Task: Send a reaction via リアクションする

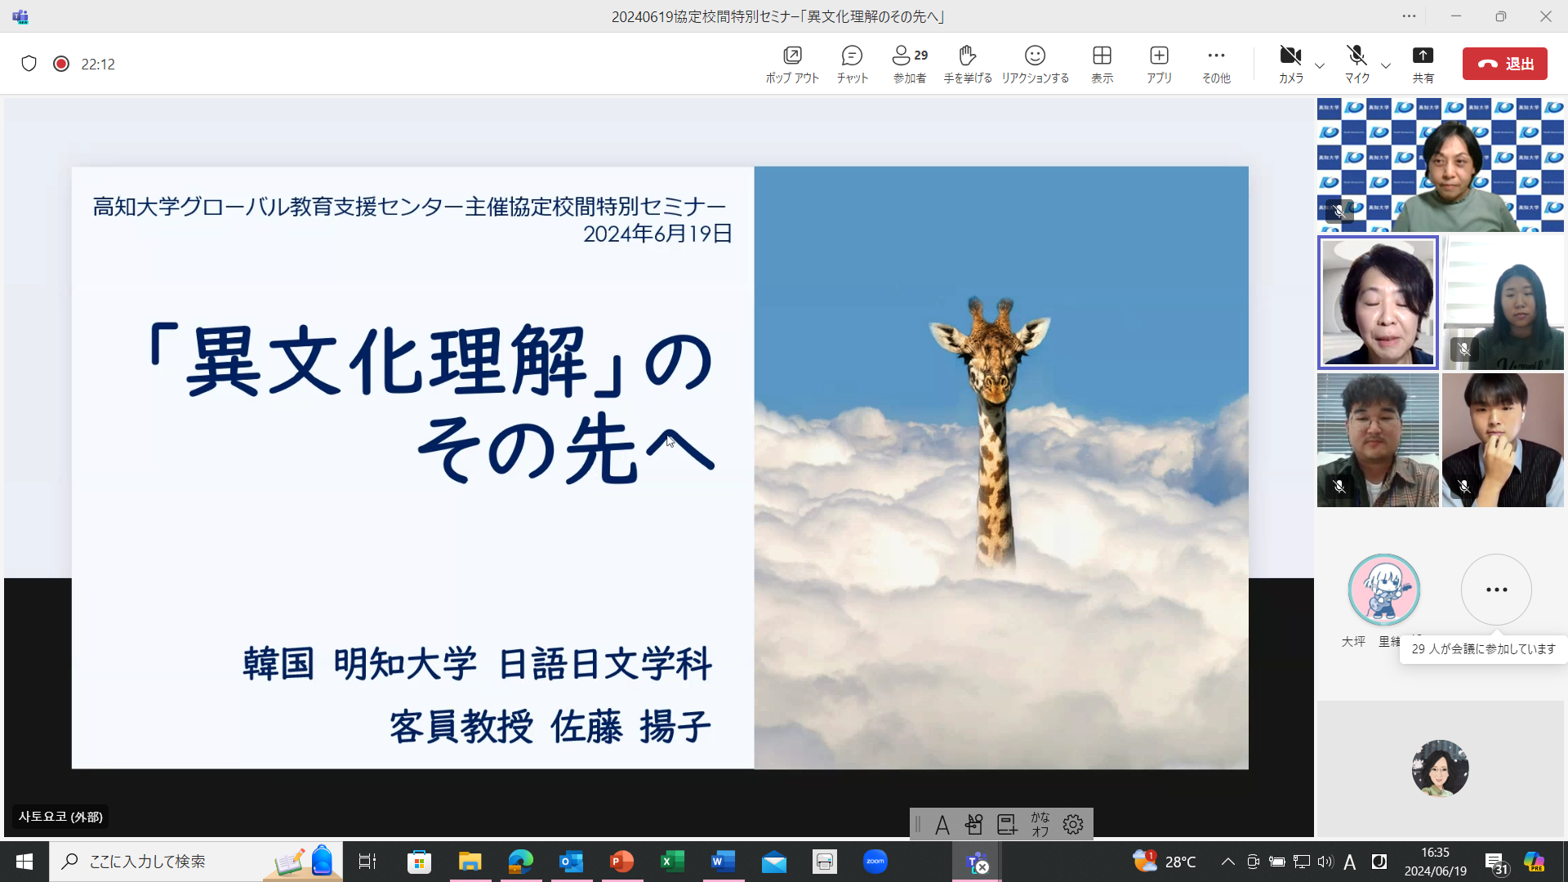Action: point(1035,64)
